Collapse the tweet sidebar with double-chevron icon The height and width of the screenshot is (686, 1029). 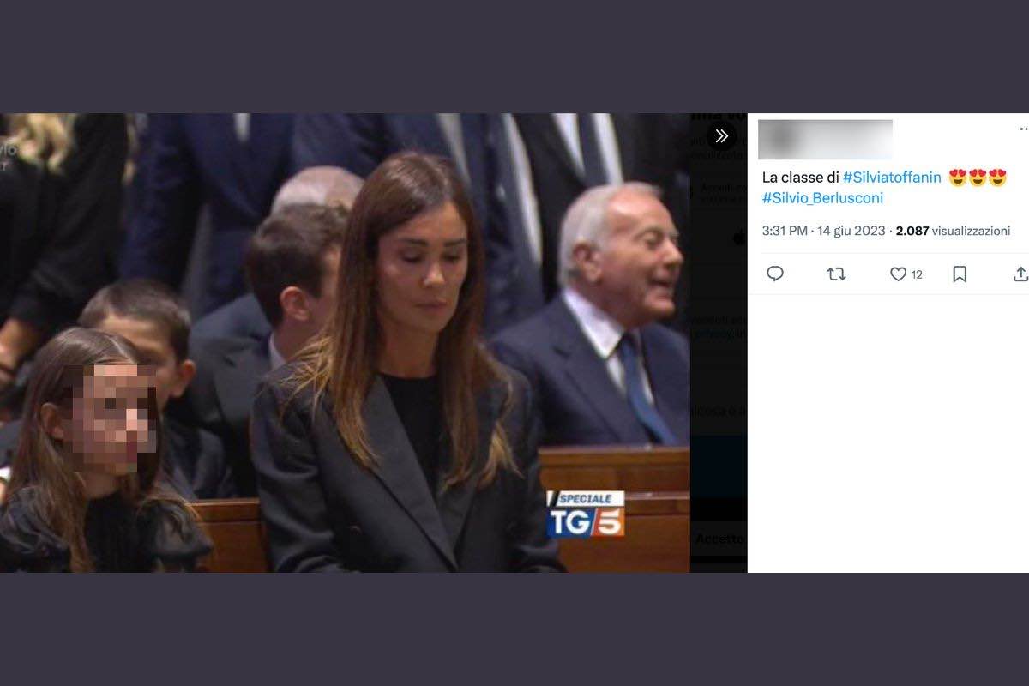(722, 135)
